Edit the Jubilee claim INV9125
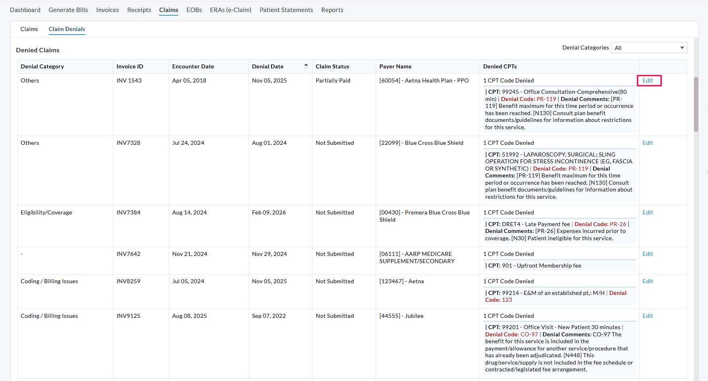Viewport: 708px width, 381px height. pyautogui.click(x=648, y=316)
